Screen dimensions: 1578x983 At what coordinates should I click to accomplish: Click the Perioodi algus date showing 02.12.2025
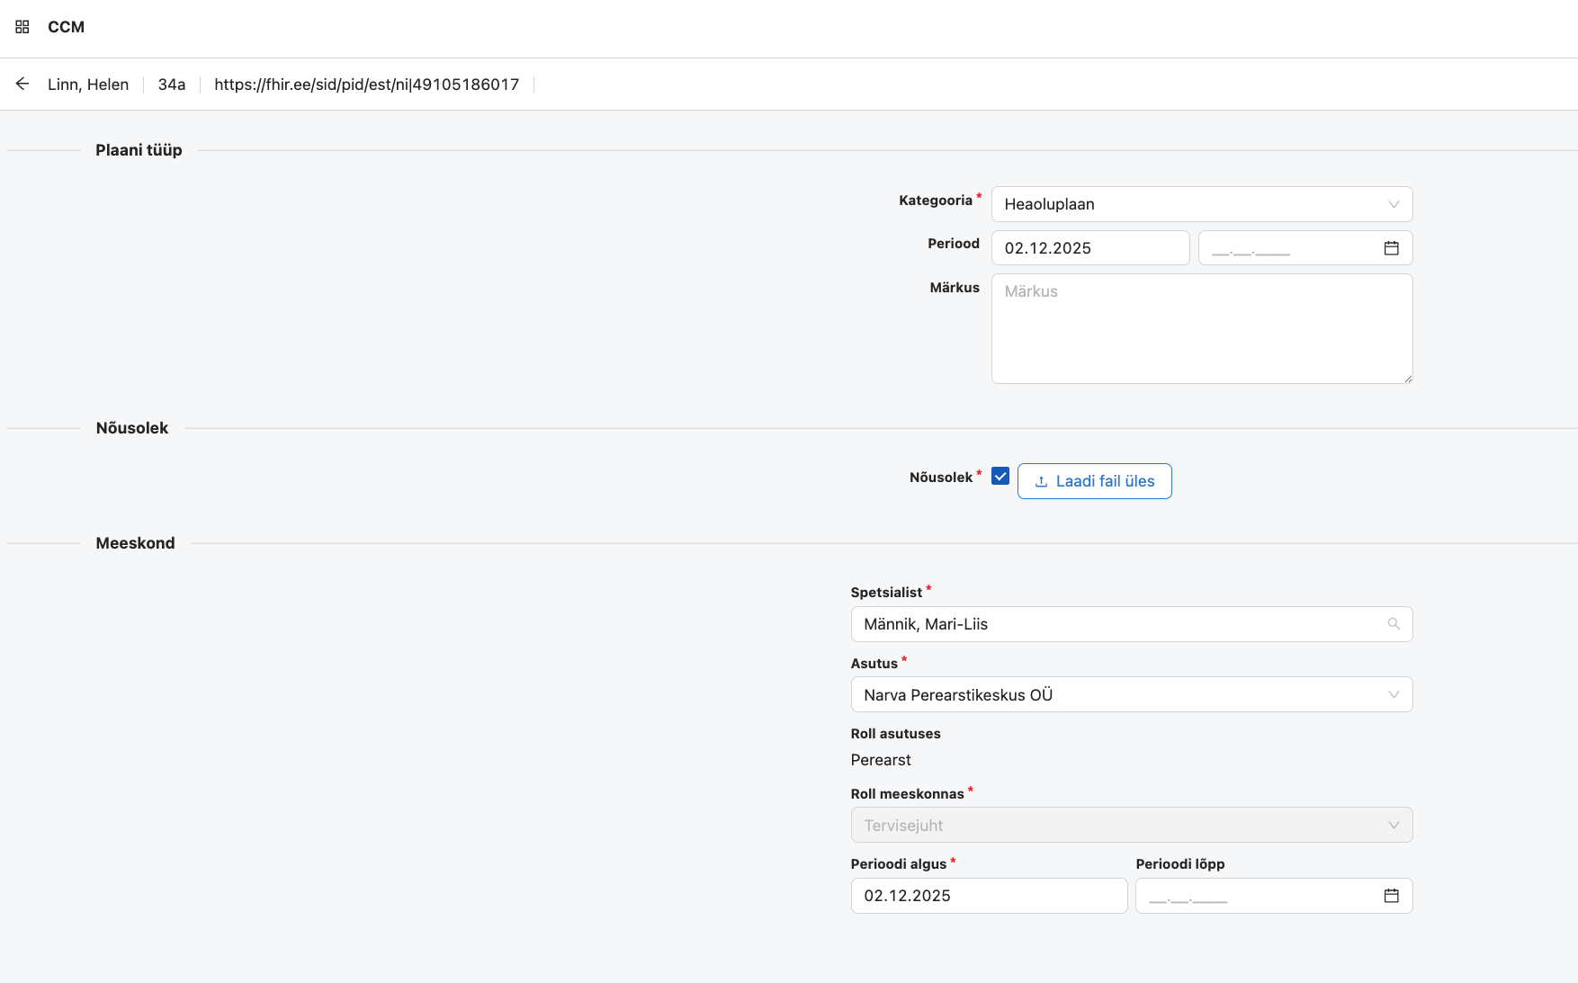point(988,895)
